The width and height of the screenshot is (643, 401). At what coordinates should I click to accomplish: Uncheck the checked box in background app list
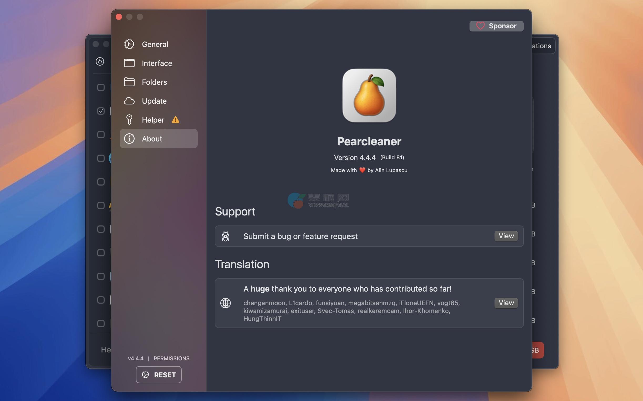tap(101, 111)
